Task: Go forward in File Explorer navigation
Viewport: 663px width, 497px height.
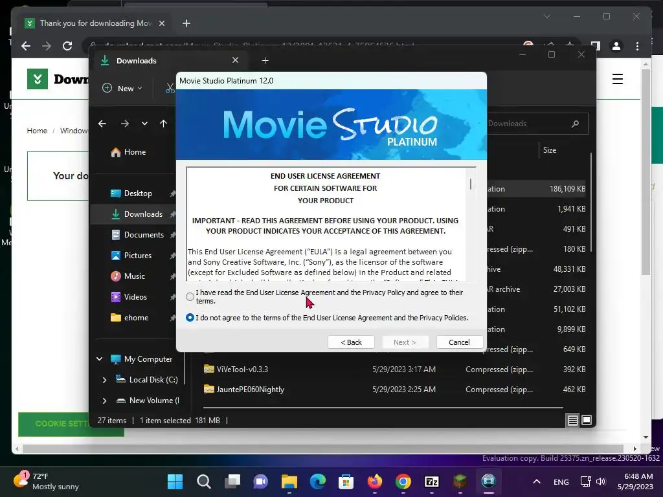Action: point(125,124)
